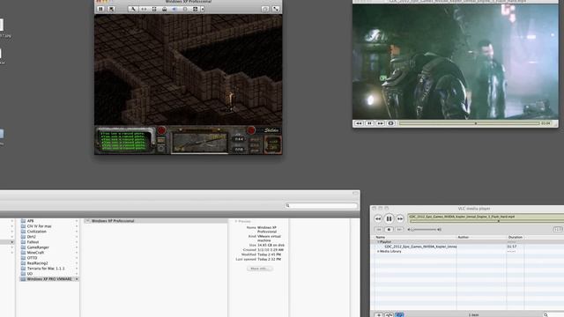
Task: Click the Finder search field
Action: tap(321, 205)
